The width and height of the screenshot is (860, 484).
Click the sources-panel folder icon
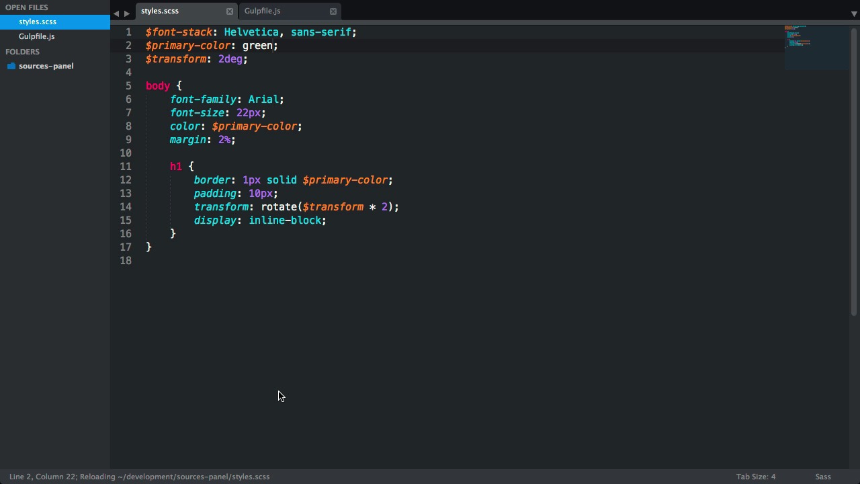[11, 66]
